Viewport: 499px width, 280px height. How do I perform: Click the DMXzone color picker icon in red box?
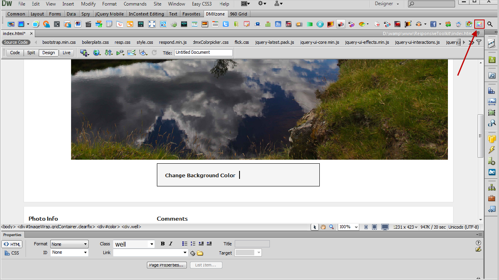tap(479, 24)
